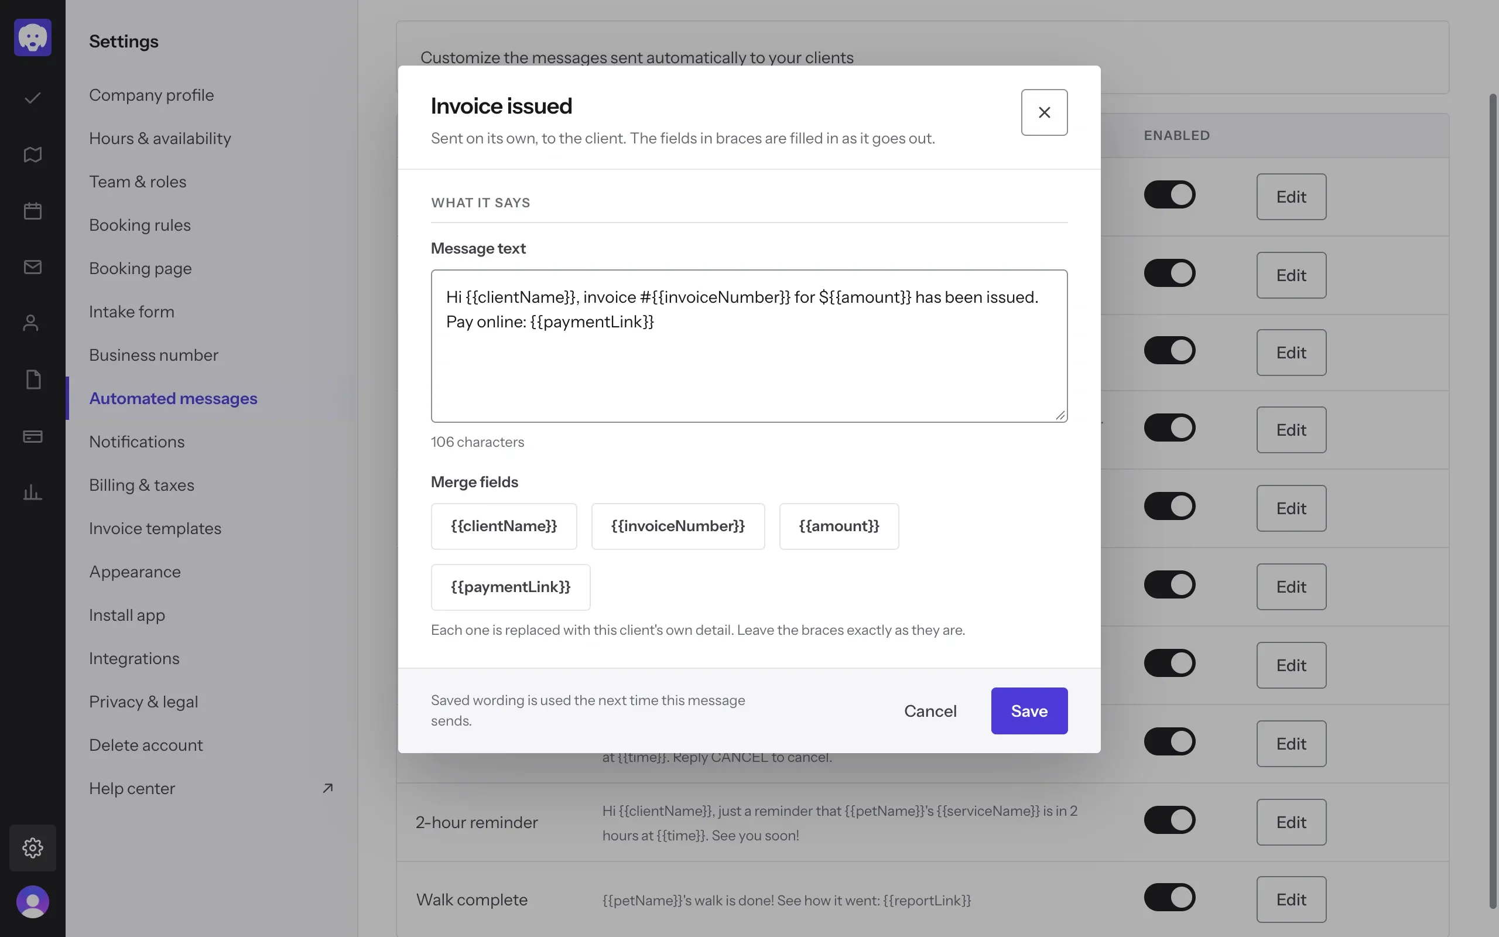The width and height of the screenshot is (1499, 937).
Task: Open Integrations settings
Action: [x=135, y=658]
